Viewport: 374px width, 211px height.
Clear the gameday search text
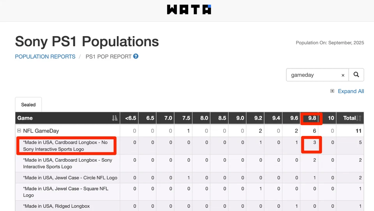(343, 75)
